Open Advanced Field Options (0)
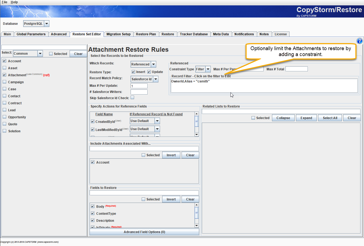Viewport: 364px width, 246px height. point(144,232)
